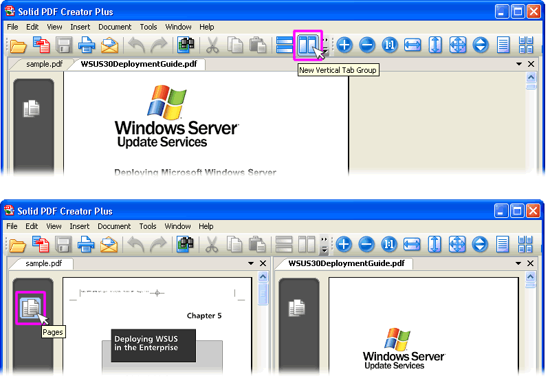Click Email envelope icon in lower window

pos(109,245)
